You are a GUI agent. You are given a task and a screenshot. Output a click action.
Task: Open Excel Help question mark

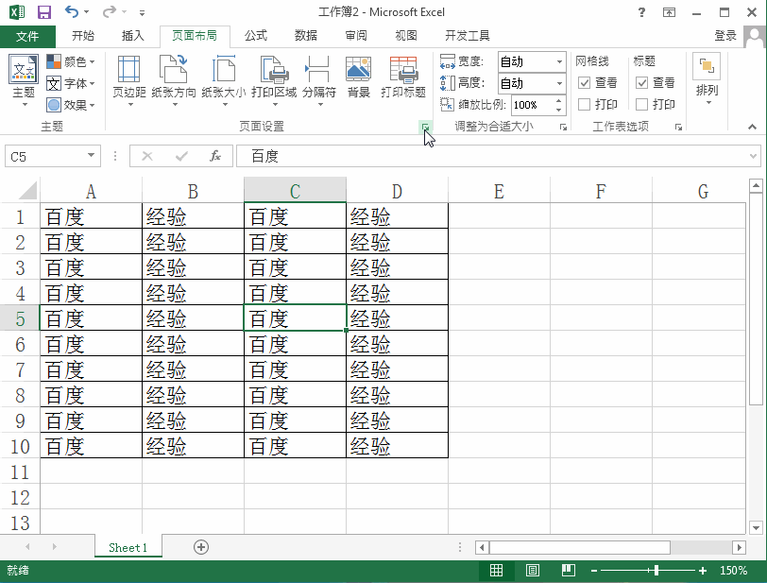641,12
